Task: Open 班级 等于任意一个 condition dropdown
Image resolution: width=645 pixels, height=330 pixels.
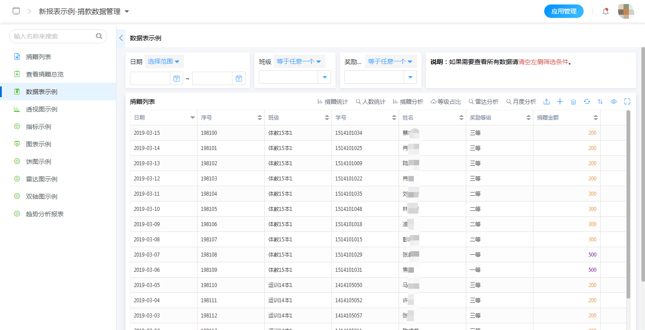Action: click(x=299, y=61)
